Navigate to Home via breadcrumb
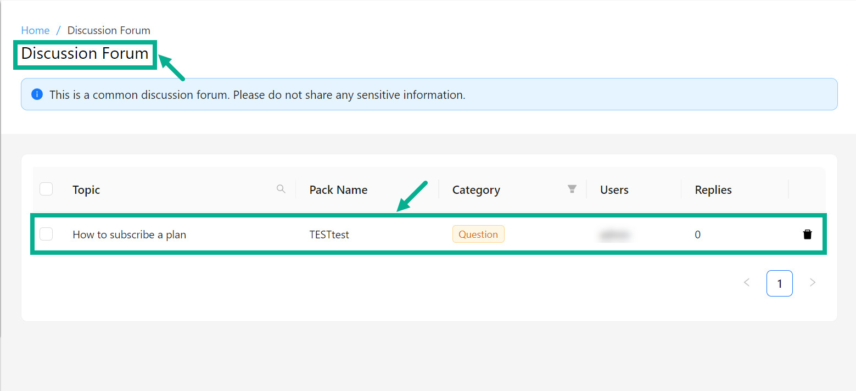Screen dimensions: 856x391 point(35,30)
